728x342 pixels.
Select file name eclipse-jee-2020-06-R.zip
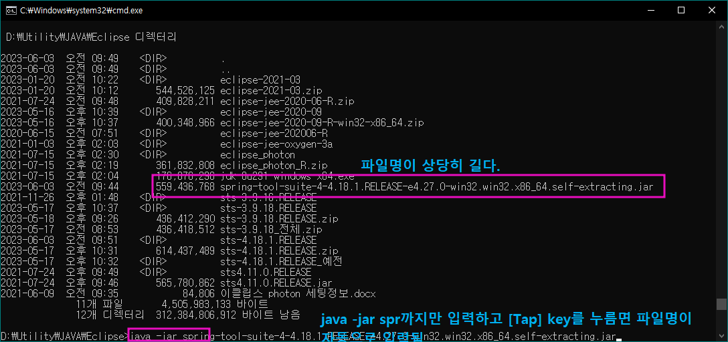pyautogui.click(x=288, y=101)
